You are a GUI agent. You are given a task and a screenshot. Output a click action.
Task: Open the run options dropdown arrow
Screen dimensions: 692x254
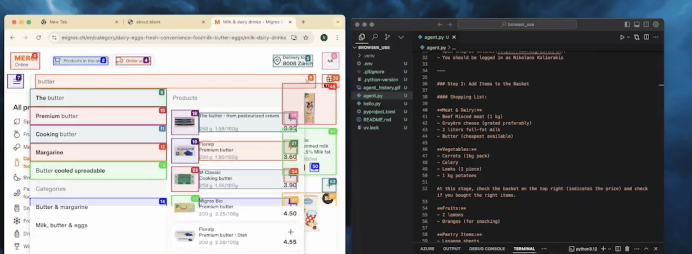628,37
